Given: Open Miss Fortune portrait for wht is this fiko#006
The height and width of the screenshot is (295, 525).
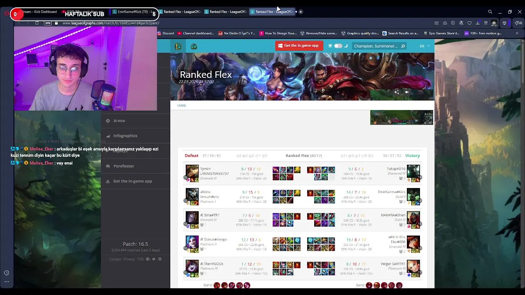Looking at the screenshot, I should pos(413,243).
